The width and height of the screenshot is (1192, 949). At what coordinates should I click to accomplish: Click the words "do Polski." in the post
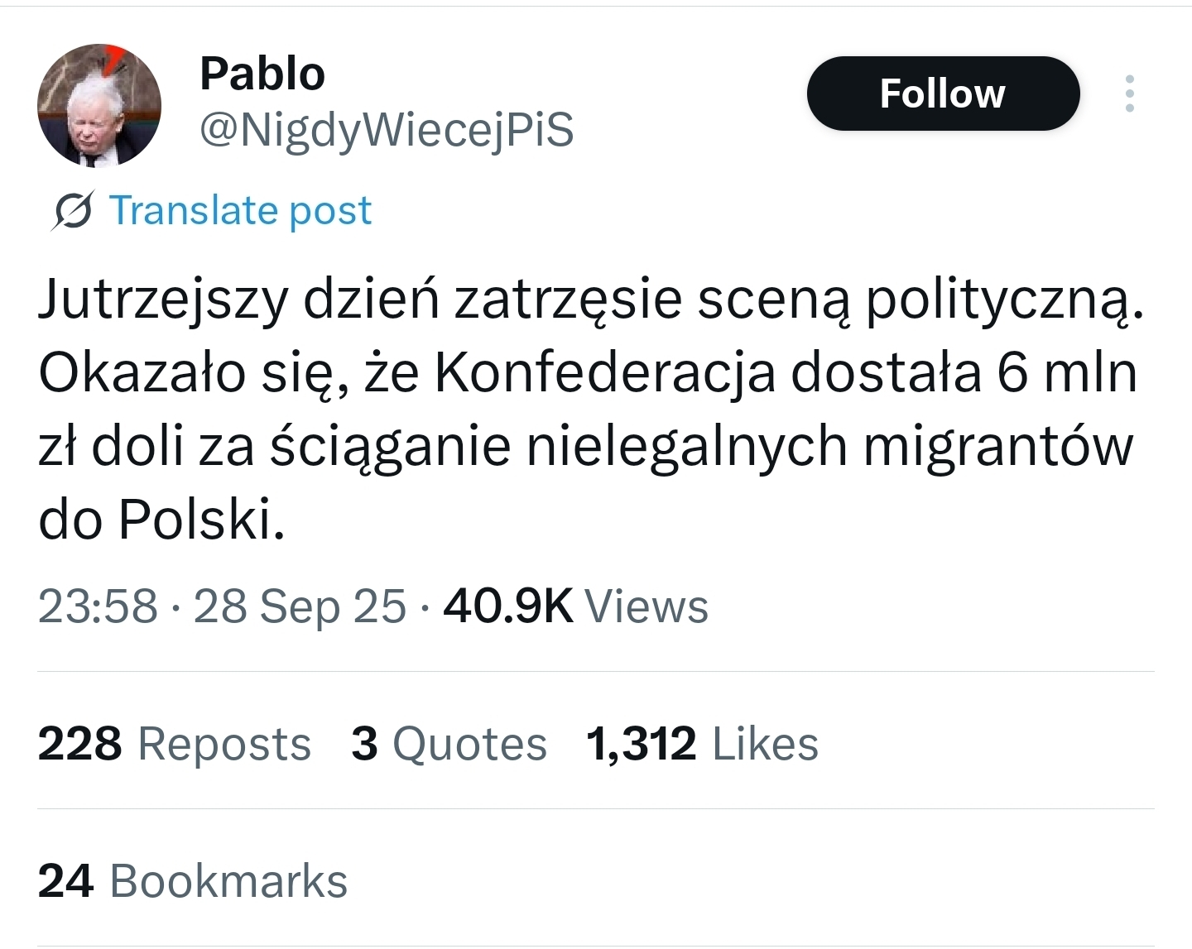point(162,520)
